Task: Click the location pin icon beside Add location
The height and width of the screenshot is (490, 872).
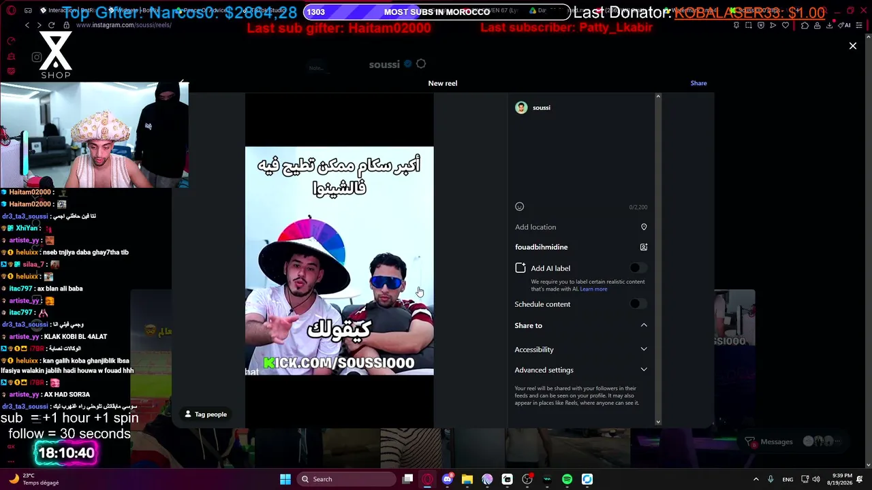Action: pos(644,227)
